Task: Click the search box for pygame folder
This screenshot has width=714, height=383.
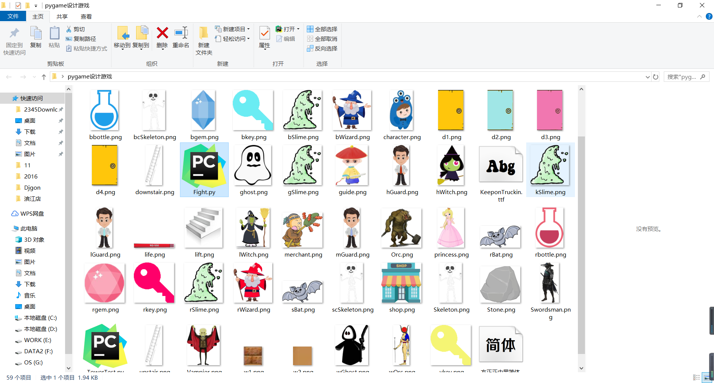Action: pos(686,77)
